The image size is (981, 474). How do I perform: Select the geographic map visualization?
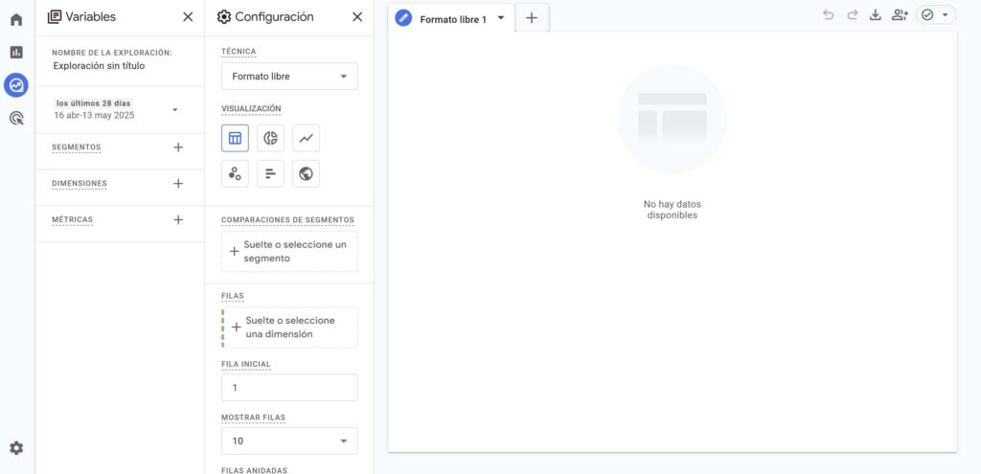[306, 173]
